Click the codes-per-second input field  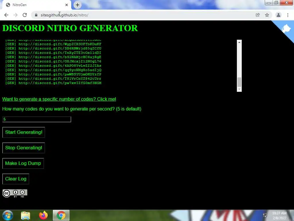(x=37, y=119)
